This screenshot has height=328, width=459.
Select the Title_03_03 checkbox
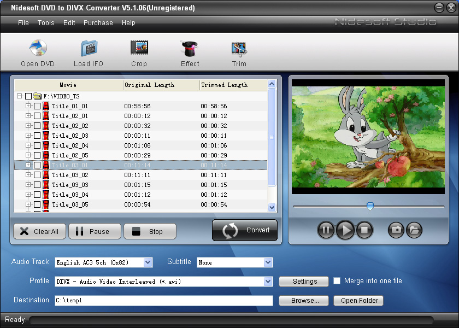pos(37,185)
